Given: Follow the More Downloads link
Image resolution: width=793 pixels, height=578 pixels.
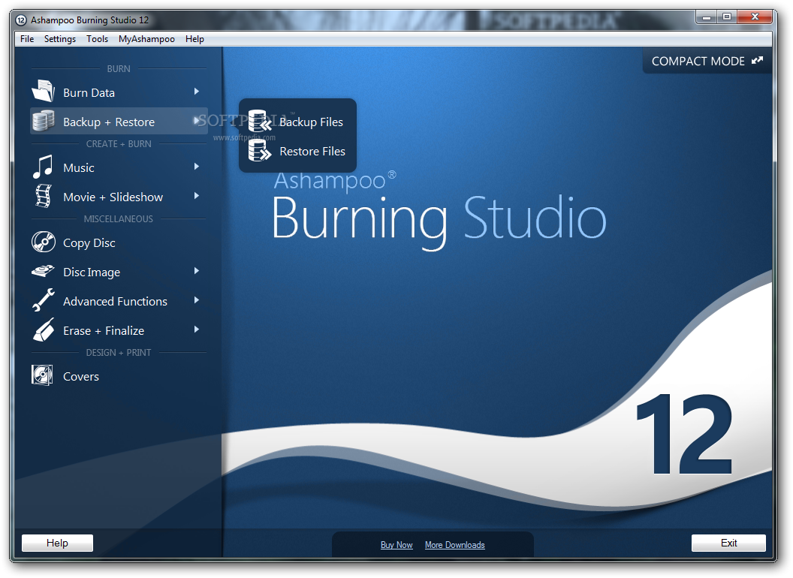Looking at the screenshot, I should [454, 545].
